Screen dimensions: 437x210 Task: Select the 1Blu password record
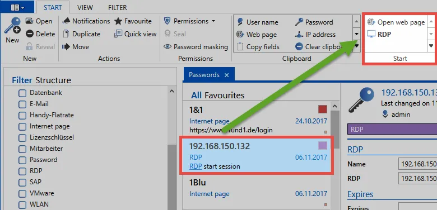tap(257, 192)
